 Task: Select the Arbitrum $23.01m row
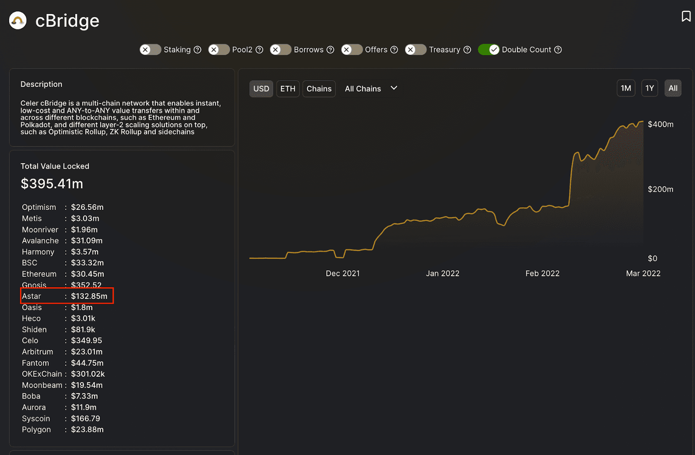[x=62, y=352]
